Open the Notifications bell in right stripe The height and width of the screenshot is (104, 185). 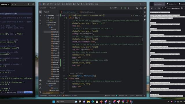(x=145, y=12)
